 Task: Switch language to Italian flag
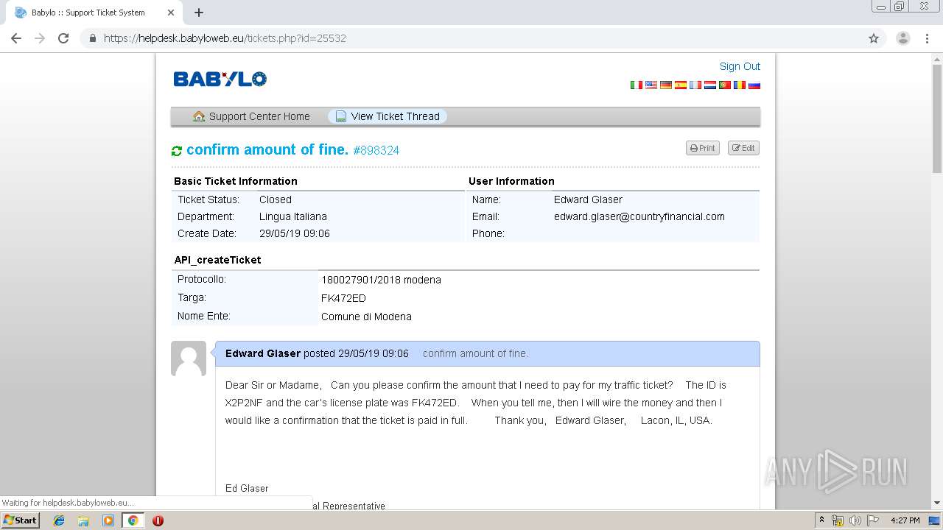coord(636,85)
